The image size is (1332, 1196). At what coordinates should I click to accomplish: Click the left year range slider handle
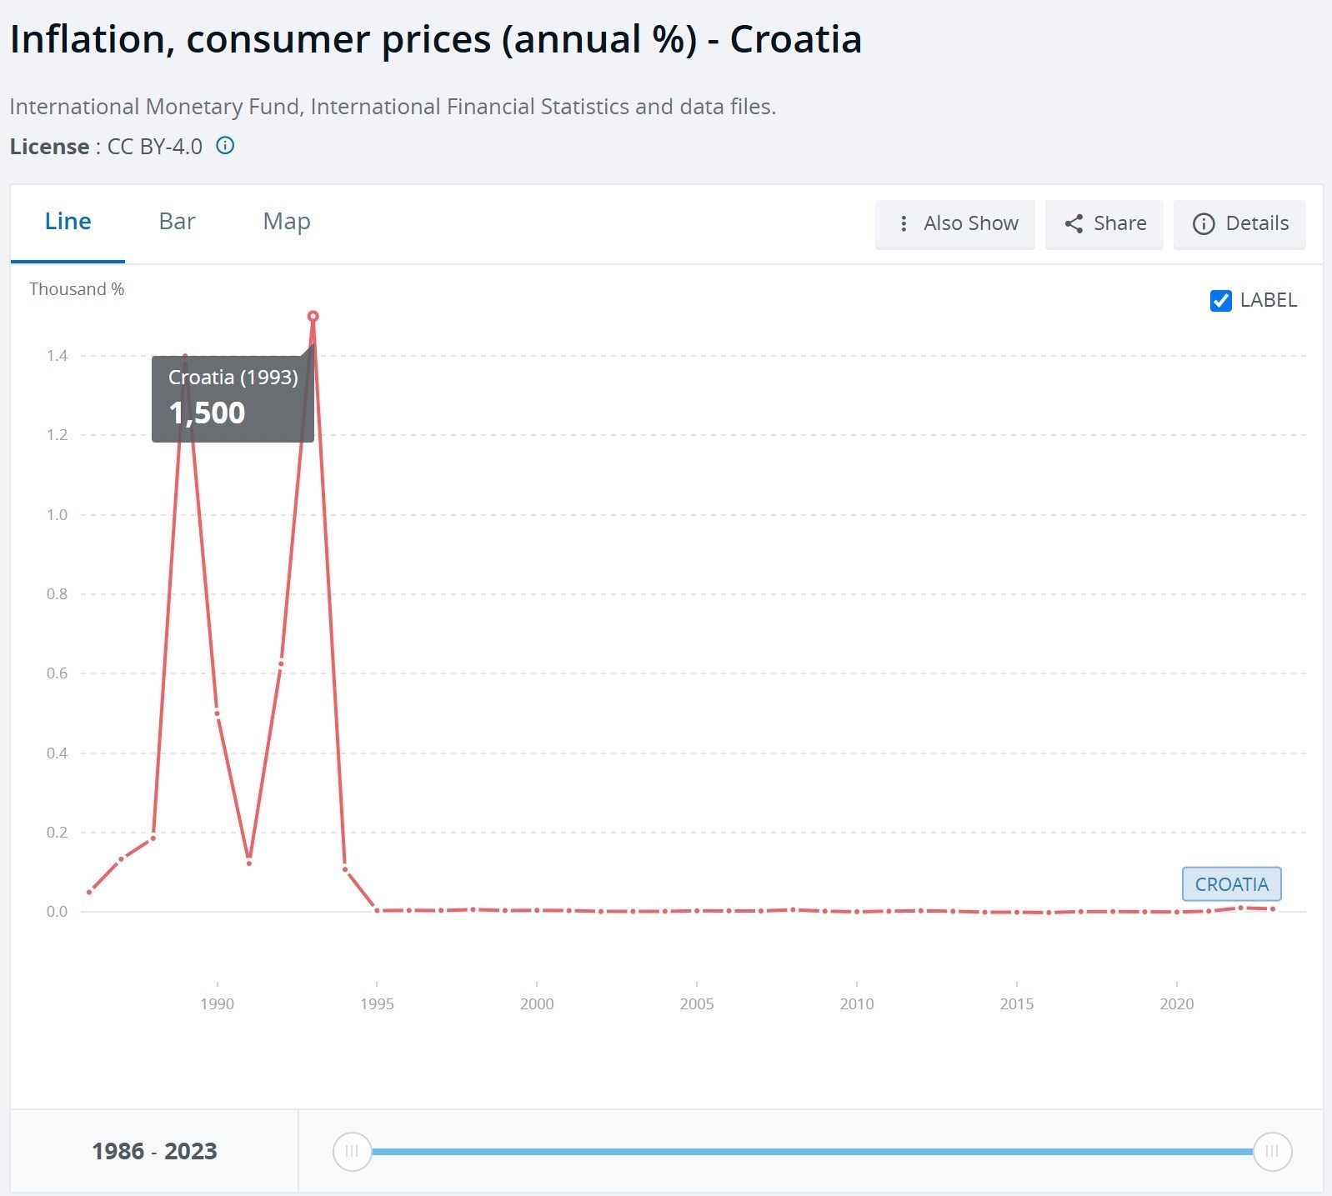click(352, 1151)
